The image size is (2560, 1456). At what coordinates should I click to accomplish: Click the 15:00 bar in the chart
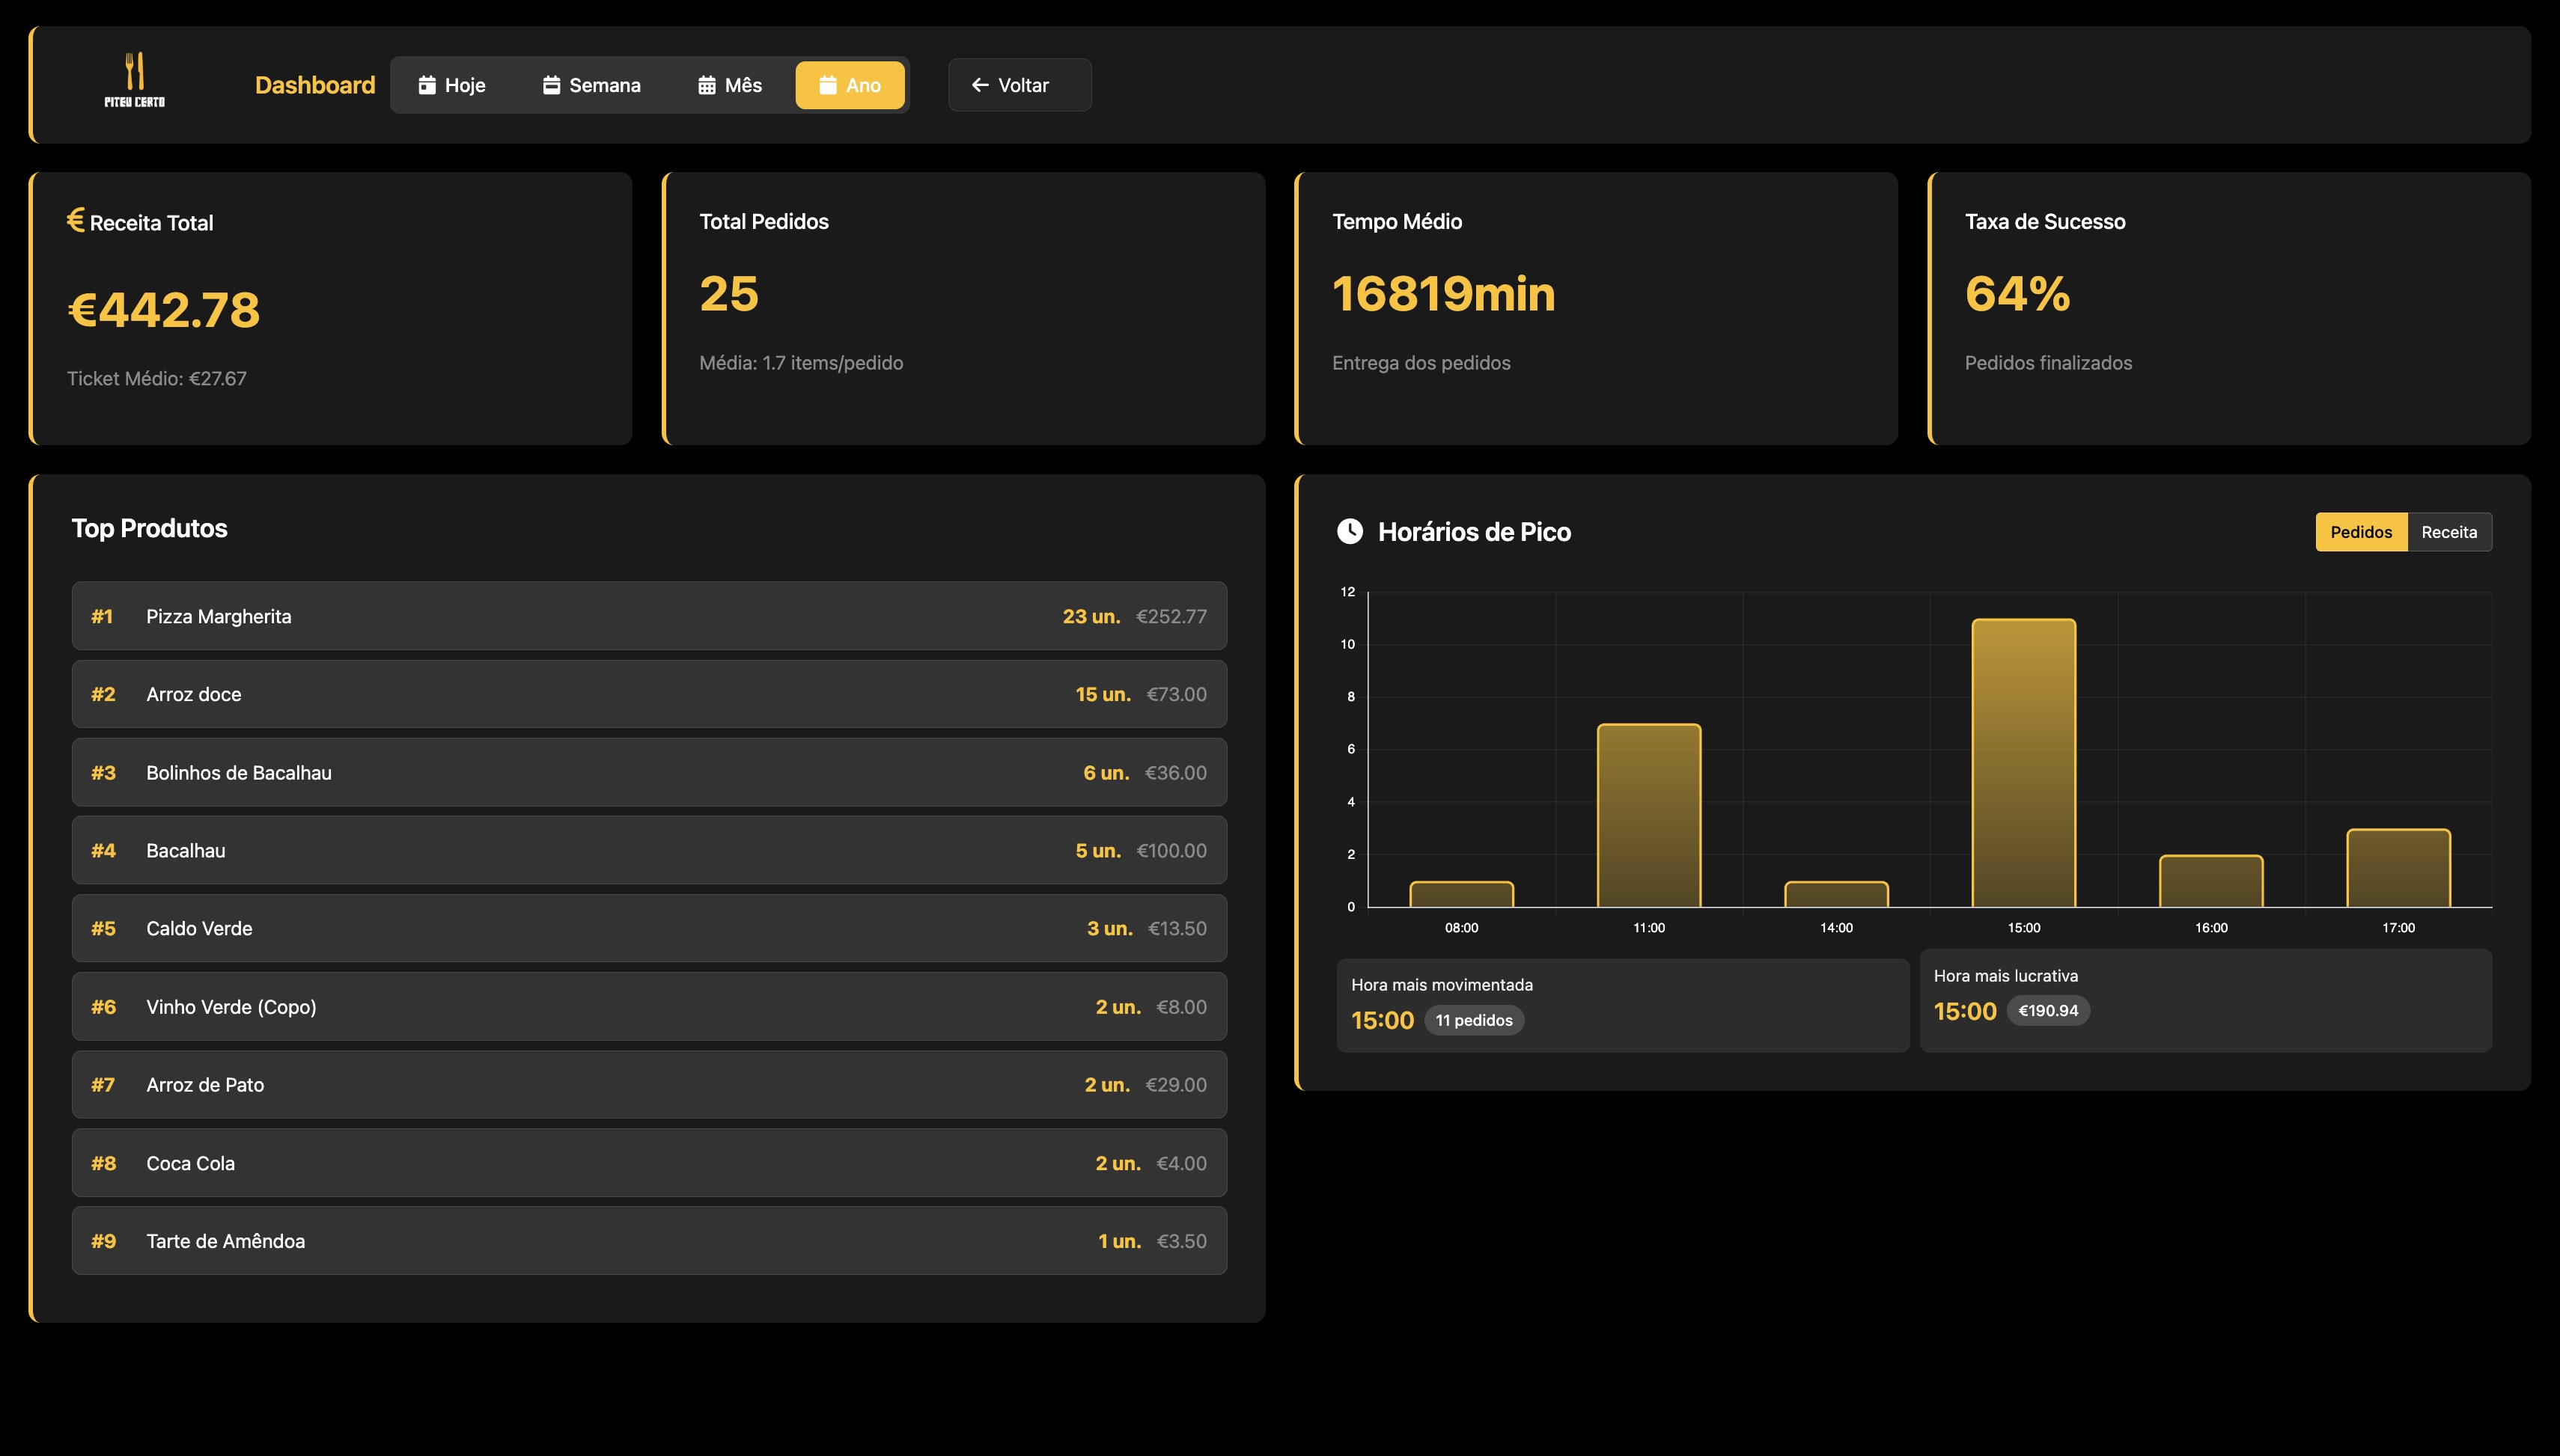(x=2023, y=763)
